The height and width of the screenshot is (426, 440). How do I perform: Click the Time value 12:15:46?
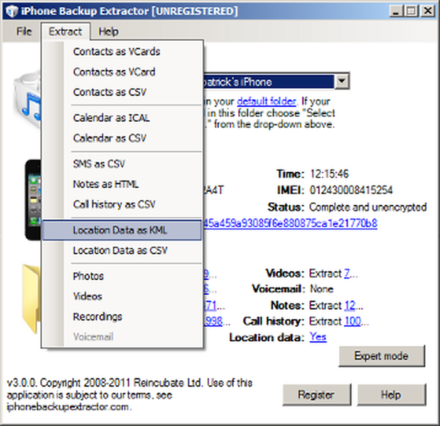point(329,174)
